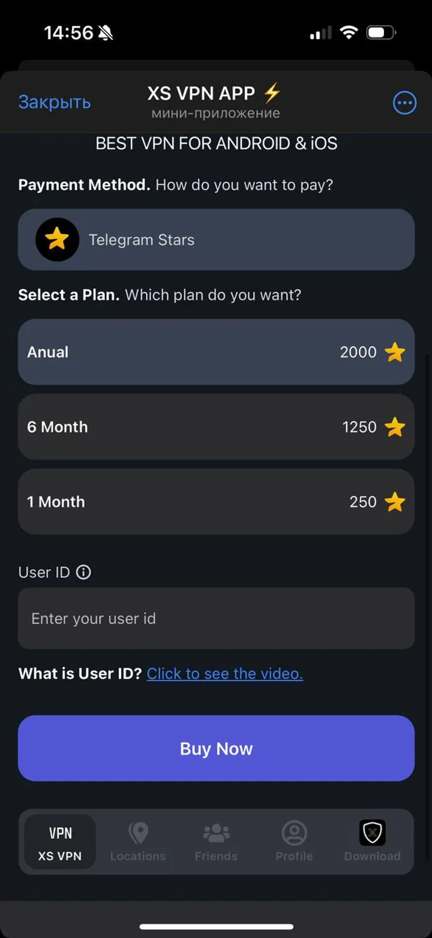
Task: Click the Telegram Stars star icon
Action: pyautogui.click(x=57, y=240)
